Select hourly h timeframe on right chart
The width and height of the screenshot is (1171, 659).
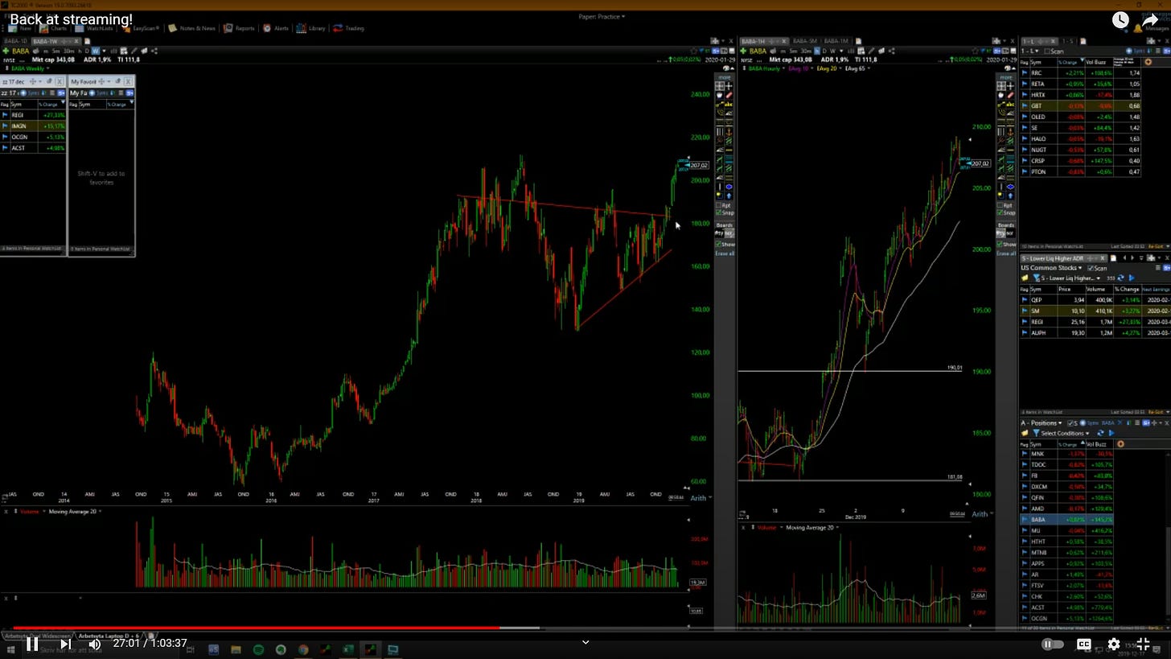pyautogui.click(x=819, y=51)
